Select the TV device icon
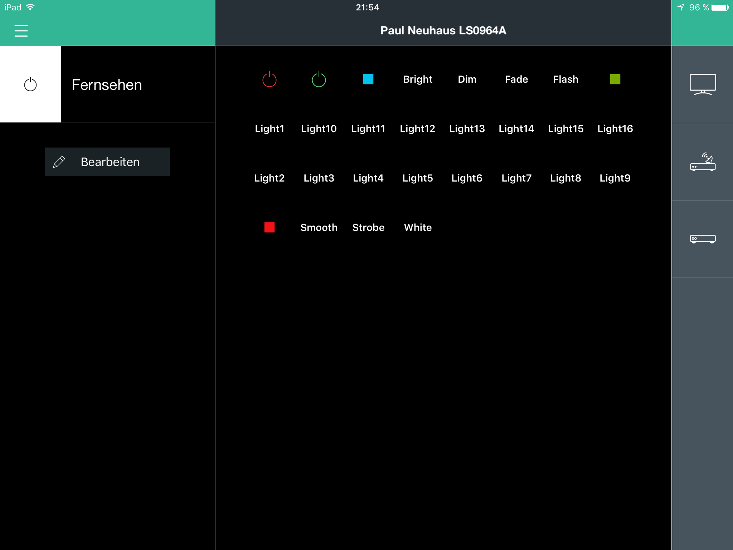 coord(703,85)
